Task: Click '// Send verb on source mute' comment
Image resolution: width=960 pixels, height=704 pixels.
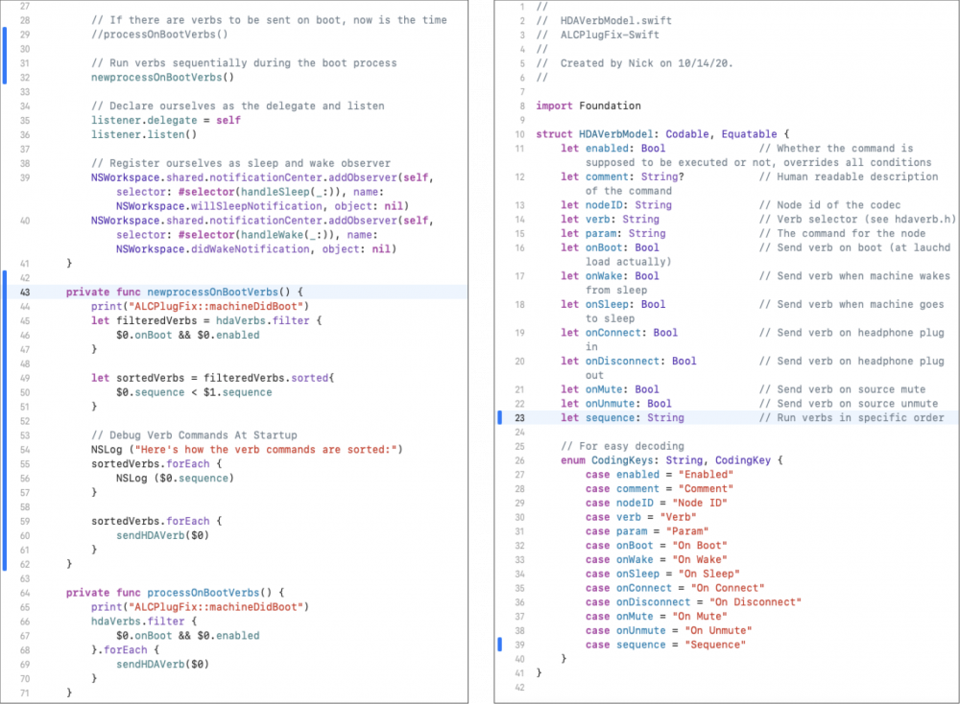Action: pos(842,389)
